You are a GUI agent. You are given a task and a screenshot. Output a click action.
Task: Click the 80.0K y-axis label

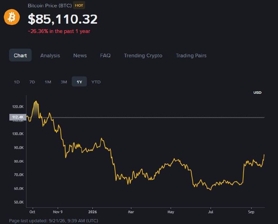pos(19,161)
